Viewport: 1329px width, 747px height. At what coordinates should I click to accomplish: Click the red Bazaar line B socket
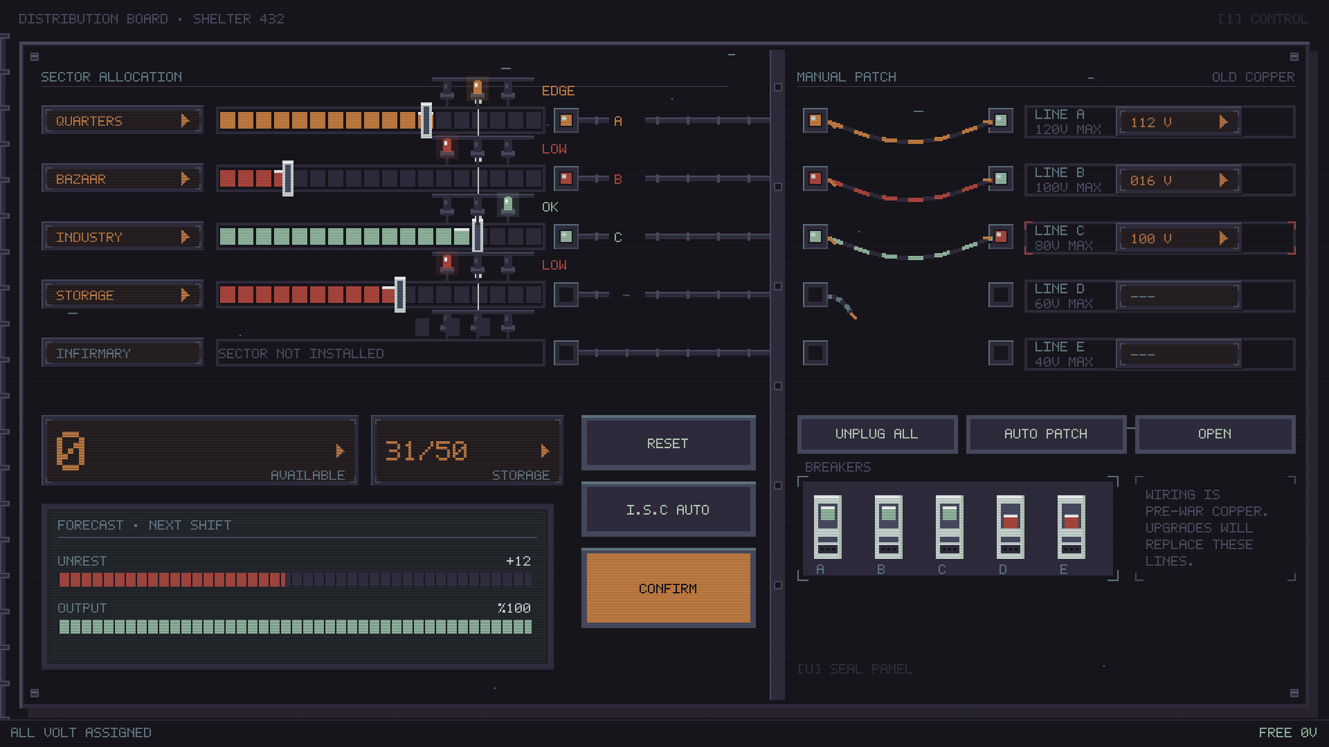pyautogui.click(x=566, y=179)
